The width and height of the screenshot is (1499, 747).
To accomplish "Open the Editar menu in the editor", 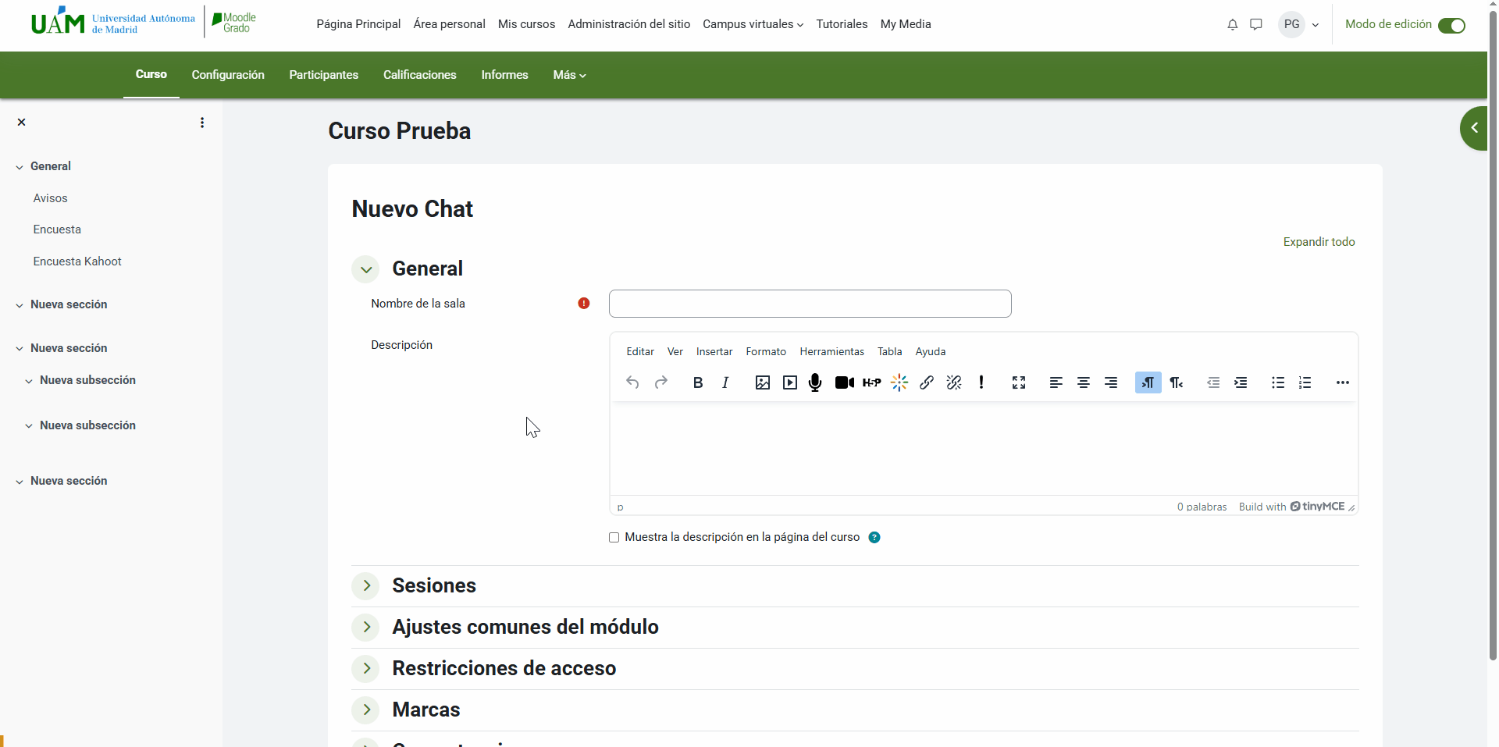I will tap(640, 351).
